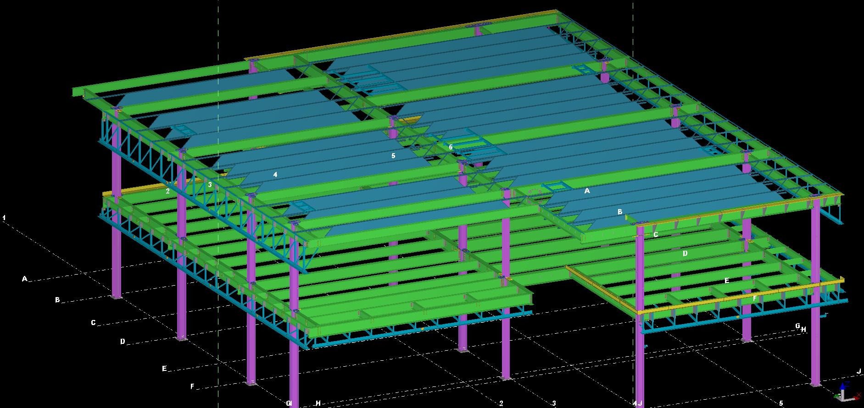Select ground grid label "F" on black background
This screenshot has height=408, width=864.
coord(193,386)
